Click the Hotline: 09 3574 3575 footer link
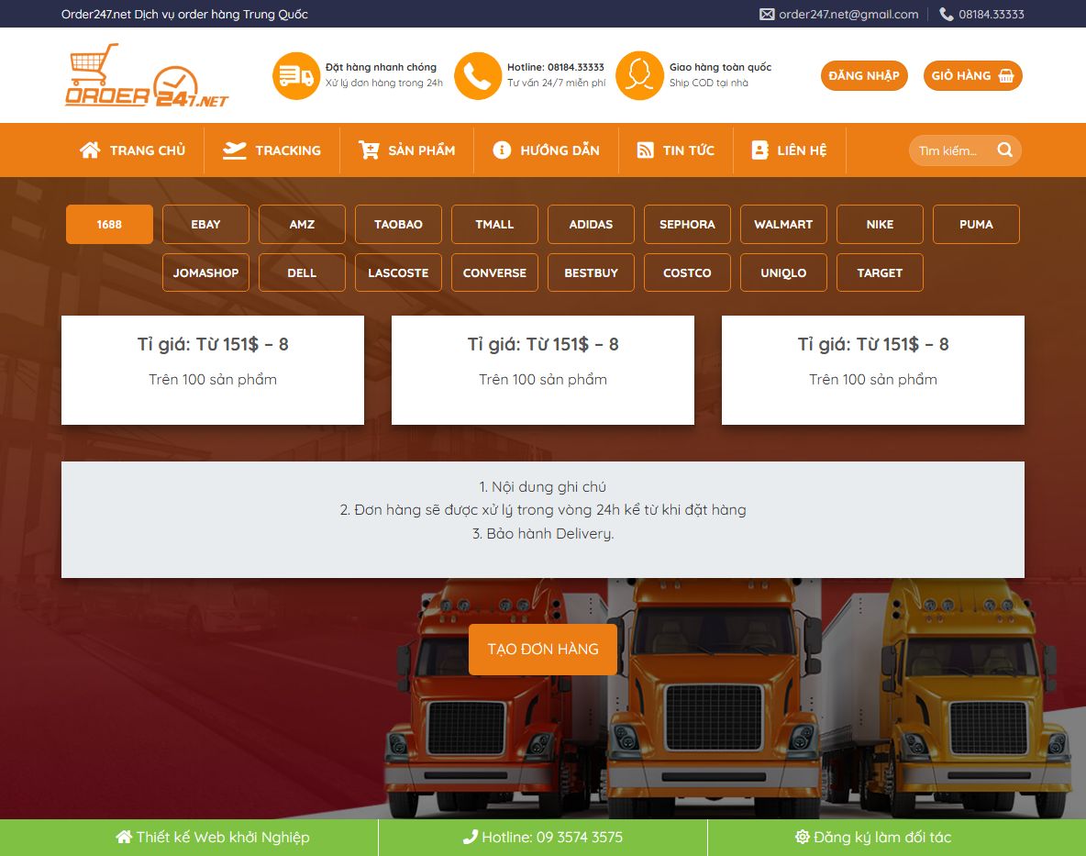The height and width of the screenshot is (856, 1086). tap(543, 837)
